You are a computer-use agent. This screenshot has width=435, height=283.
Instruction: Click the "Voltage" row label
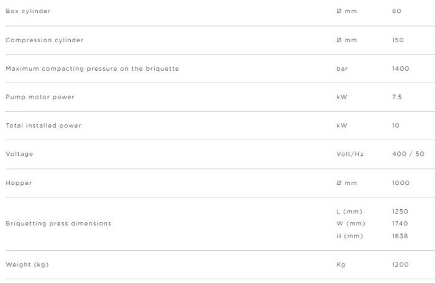coord(19,154)
